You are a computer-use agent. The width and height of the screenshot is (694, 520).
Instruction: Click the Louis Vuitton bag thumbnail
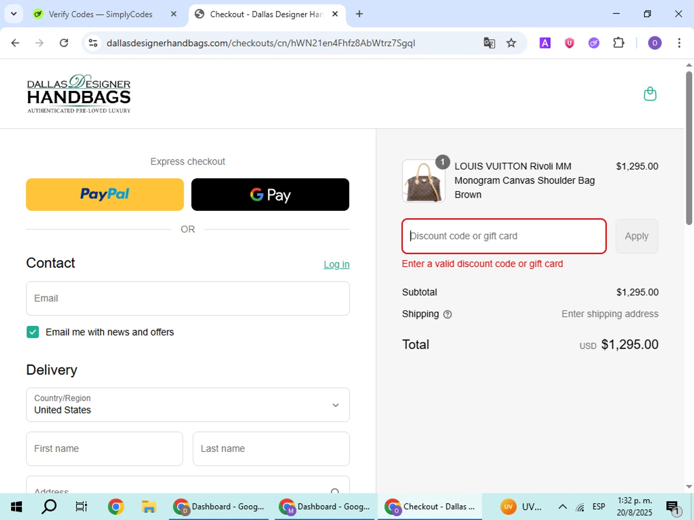[423, 181]
